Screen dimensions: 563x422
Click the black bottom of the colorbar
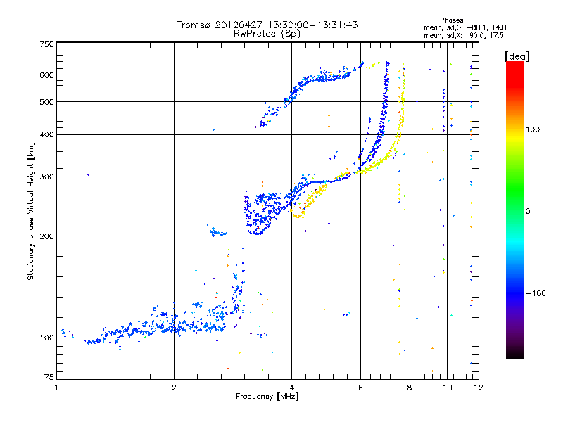[x=515, y=355]
